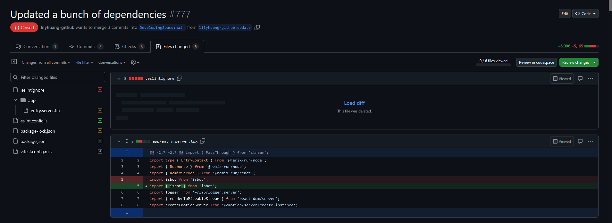
Task: Click Review in codespace button
Action: point(536,62)
